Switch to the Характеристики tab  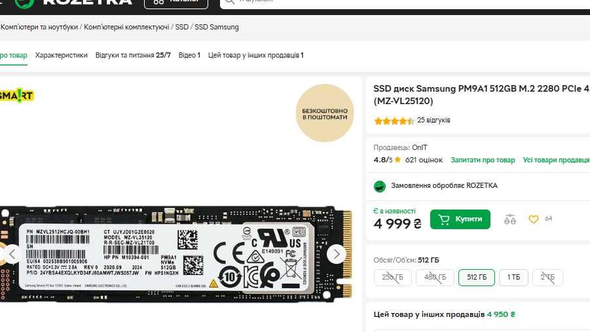pos(62,56)
